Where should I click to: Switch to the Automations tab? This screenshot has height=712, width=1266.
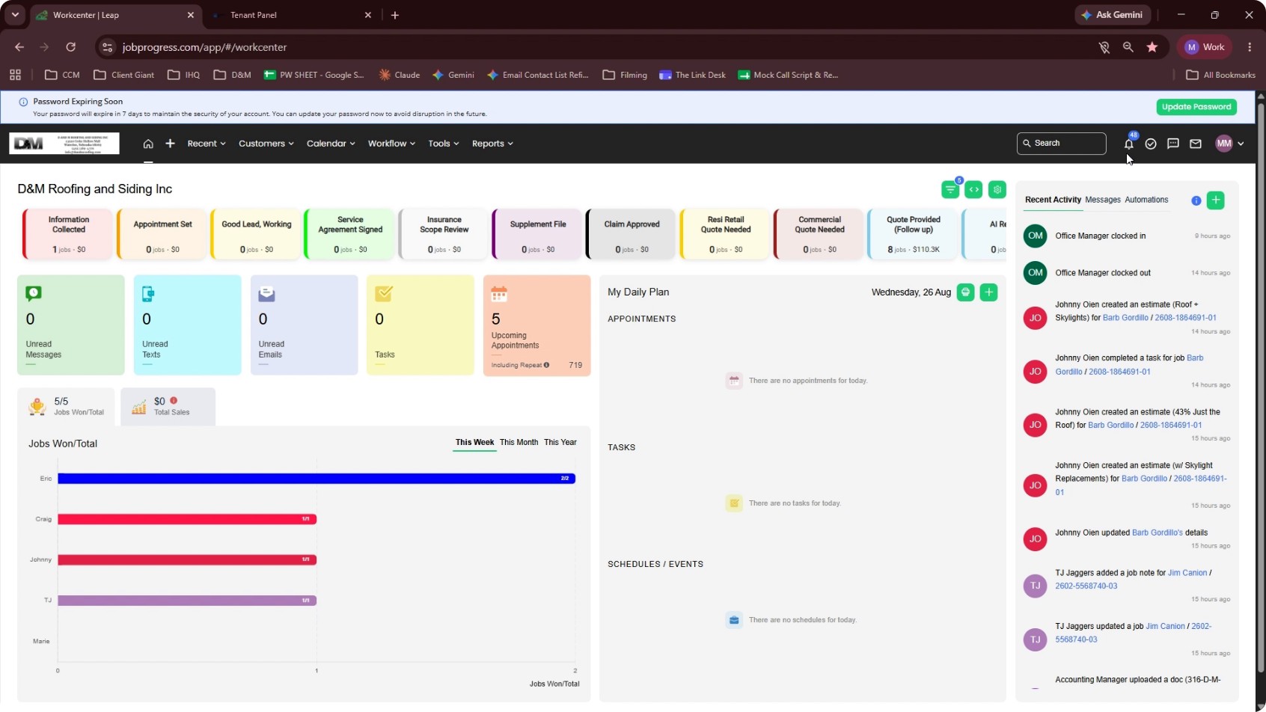pos(1146,200)
